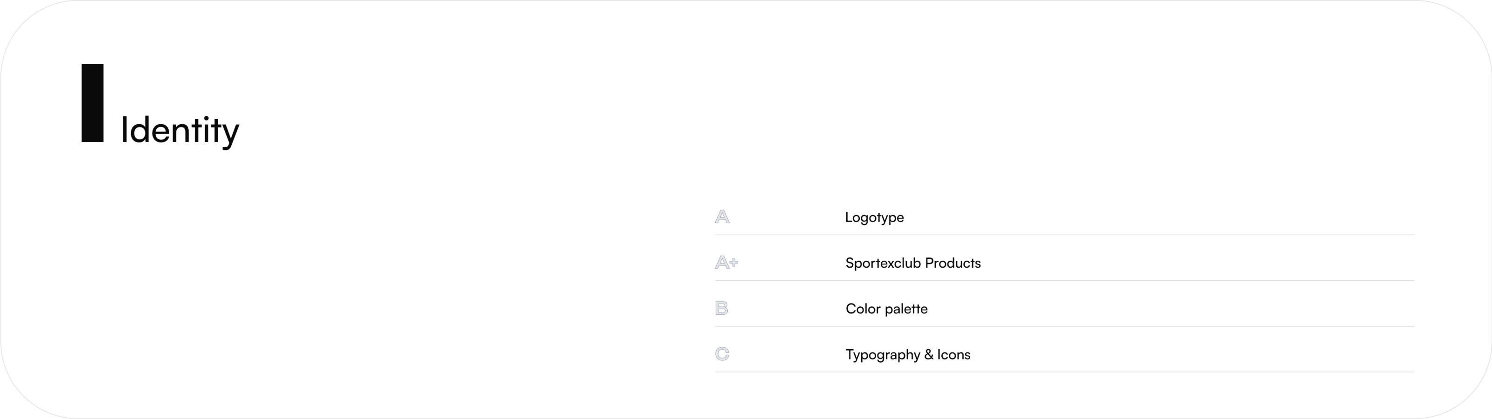The width and height of the screenshot is (1492, 419).
Task: Click the outlined letter C icon
Action: pos(722,354)
